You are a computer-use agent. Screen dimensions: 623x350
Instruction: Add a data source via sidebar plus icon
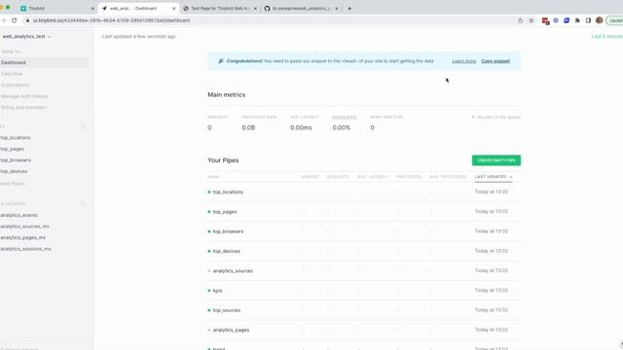(x=83, y=203)
